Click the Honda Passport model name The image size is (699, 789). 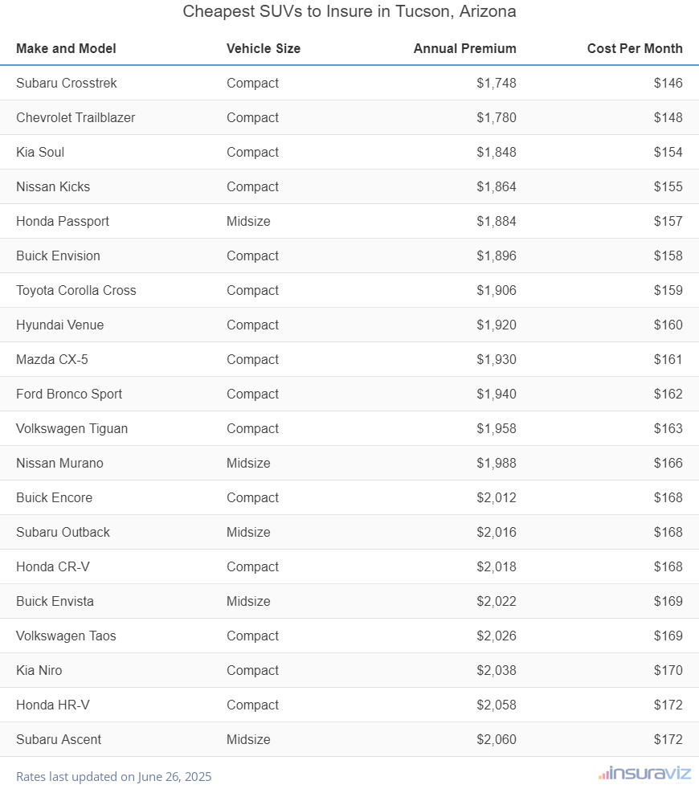tap(63, 221)
